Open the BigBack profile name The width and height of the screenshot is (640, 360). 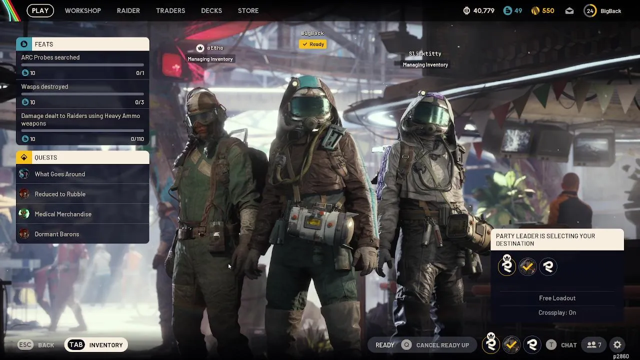point(611,11)
